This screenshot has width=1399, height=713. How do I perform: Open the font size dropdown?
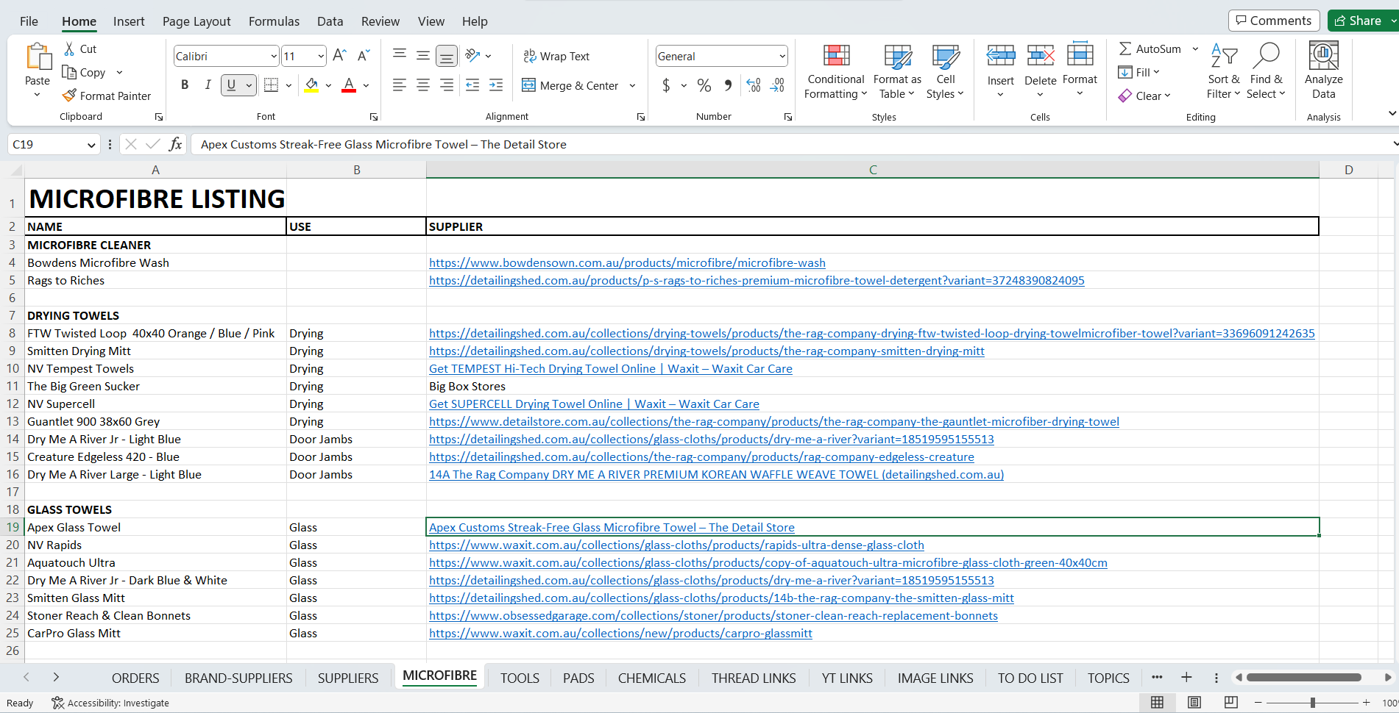click(321, 56)
